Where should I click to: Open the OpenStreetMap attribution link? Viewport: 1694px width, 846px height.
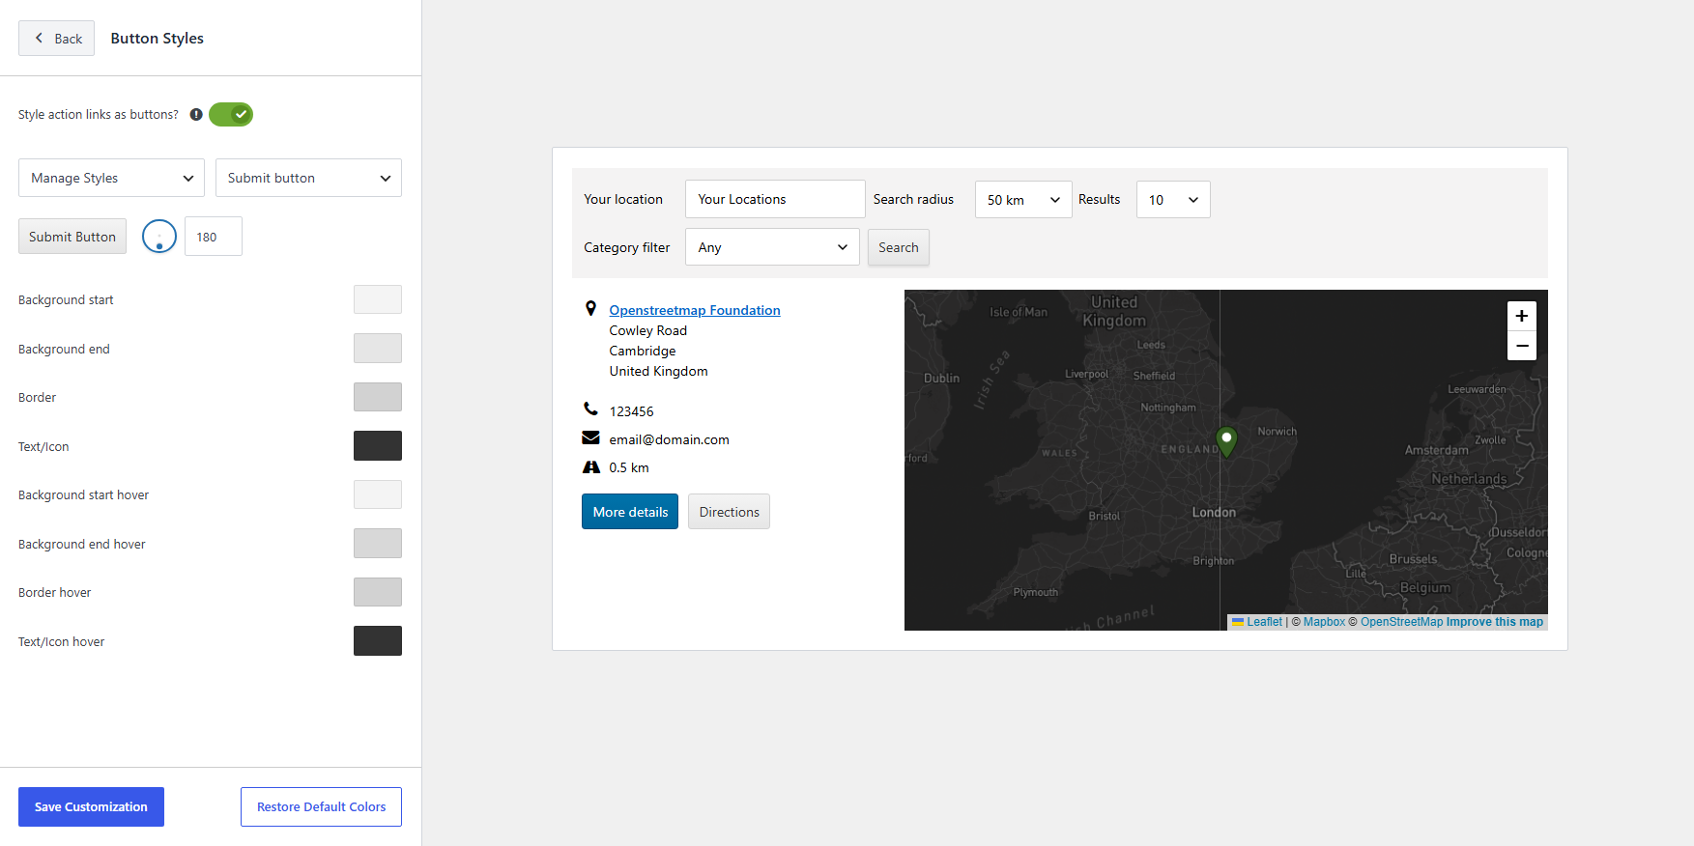pyautogui.click(x=1401, y=622)
